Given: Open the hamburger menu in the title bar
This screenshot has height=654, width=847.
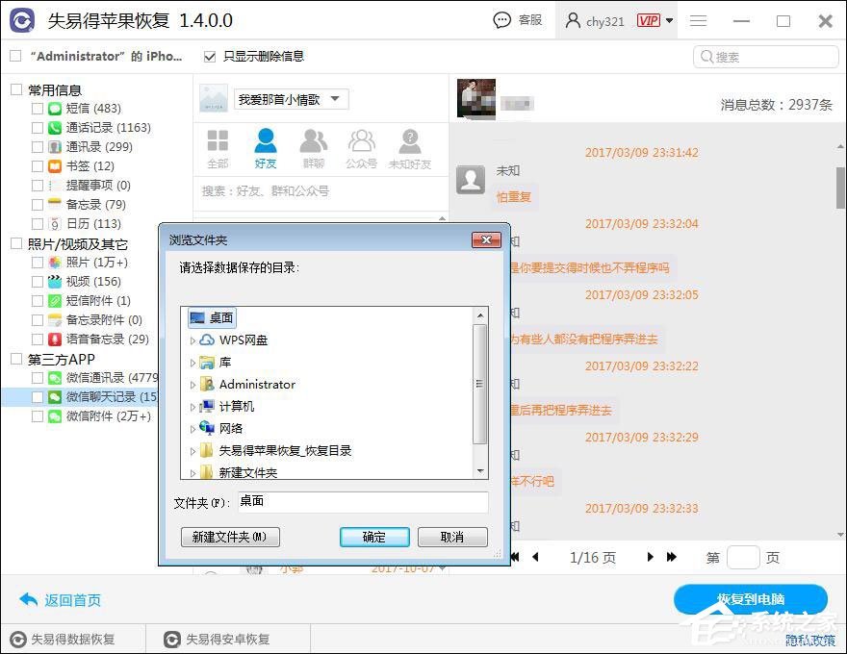Looking at the screenshot, I should point(698,20).
